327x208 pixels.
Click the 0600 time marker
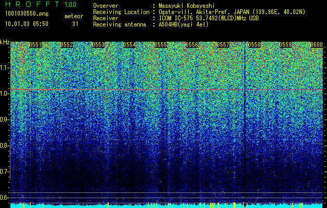(x=317, y=45)
